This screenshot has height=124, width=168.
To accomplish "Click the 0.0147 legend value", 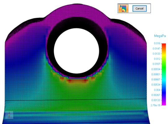I will tap(156, 49).
